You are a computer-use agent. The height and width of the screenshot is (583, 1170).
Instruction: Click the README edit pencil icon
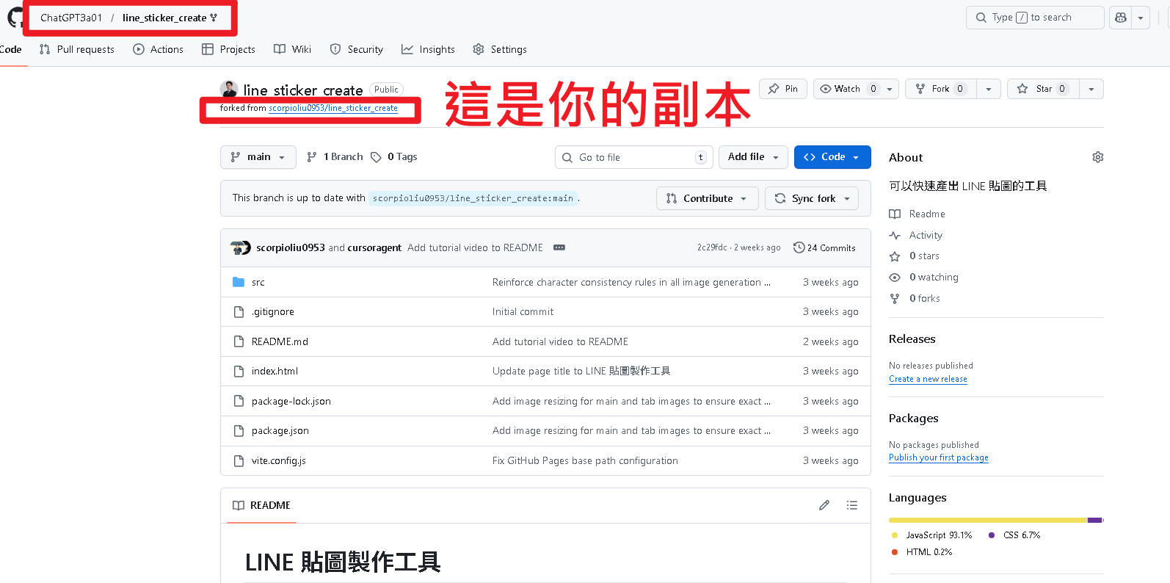coord(824,505)
